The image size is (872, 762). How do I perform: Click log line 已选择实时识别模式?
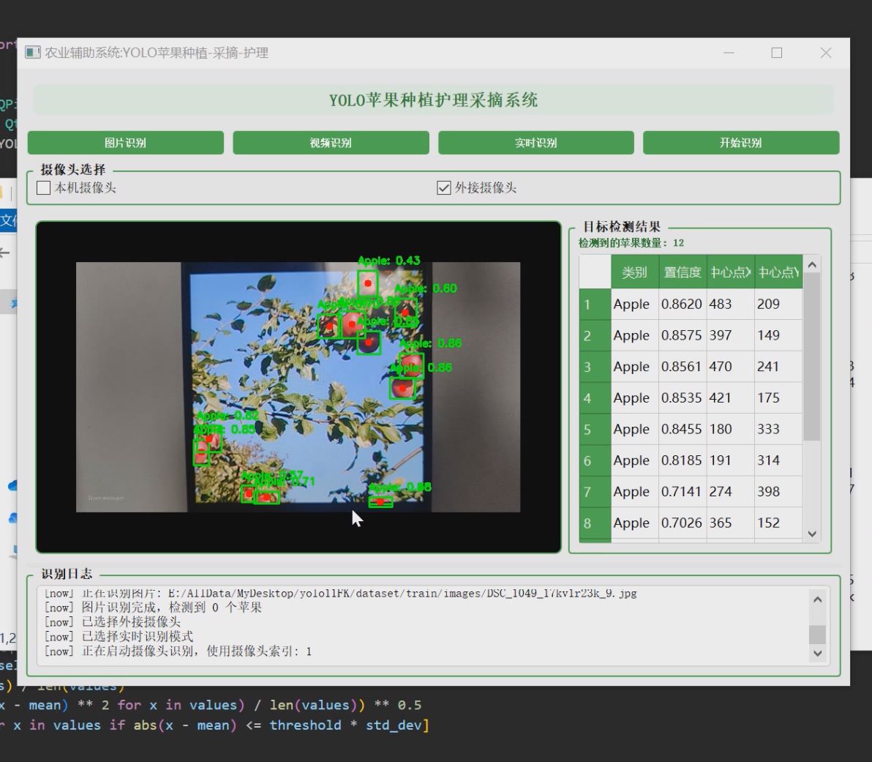tap(119, 637)
